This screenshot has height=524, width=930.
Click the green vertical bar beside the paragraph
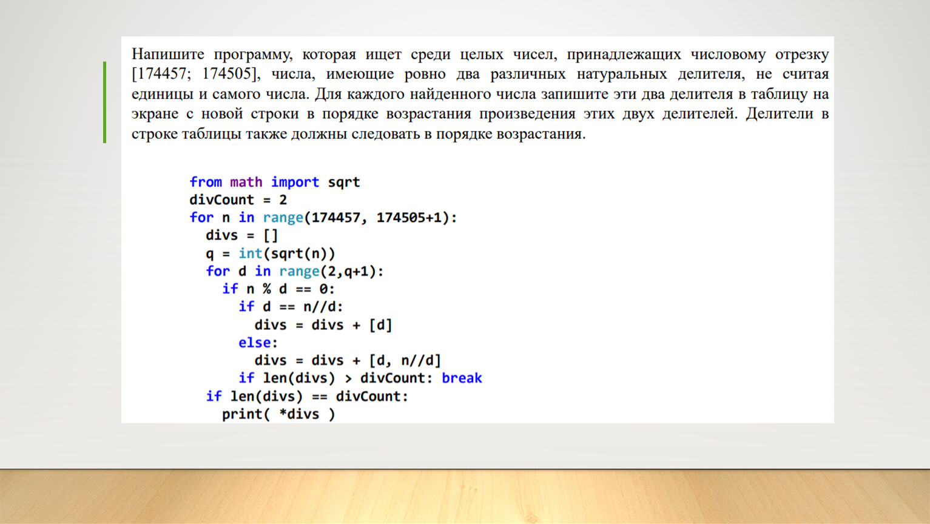[x=105, y=102]
